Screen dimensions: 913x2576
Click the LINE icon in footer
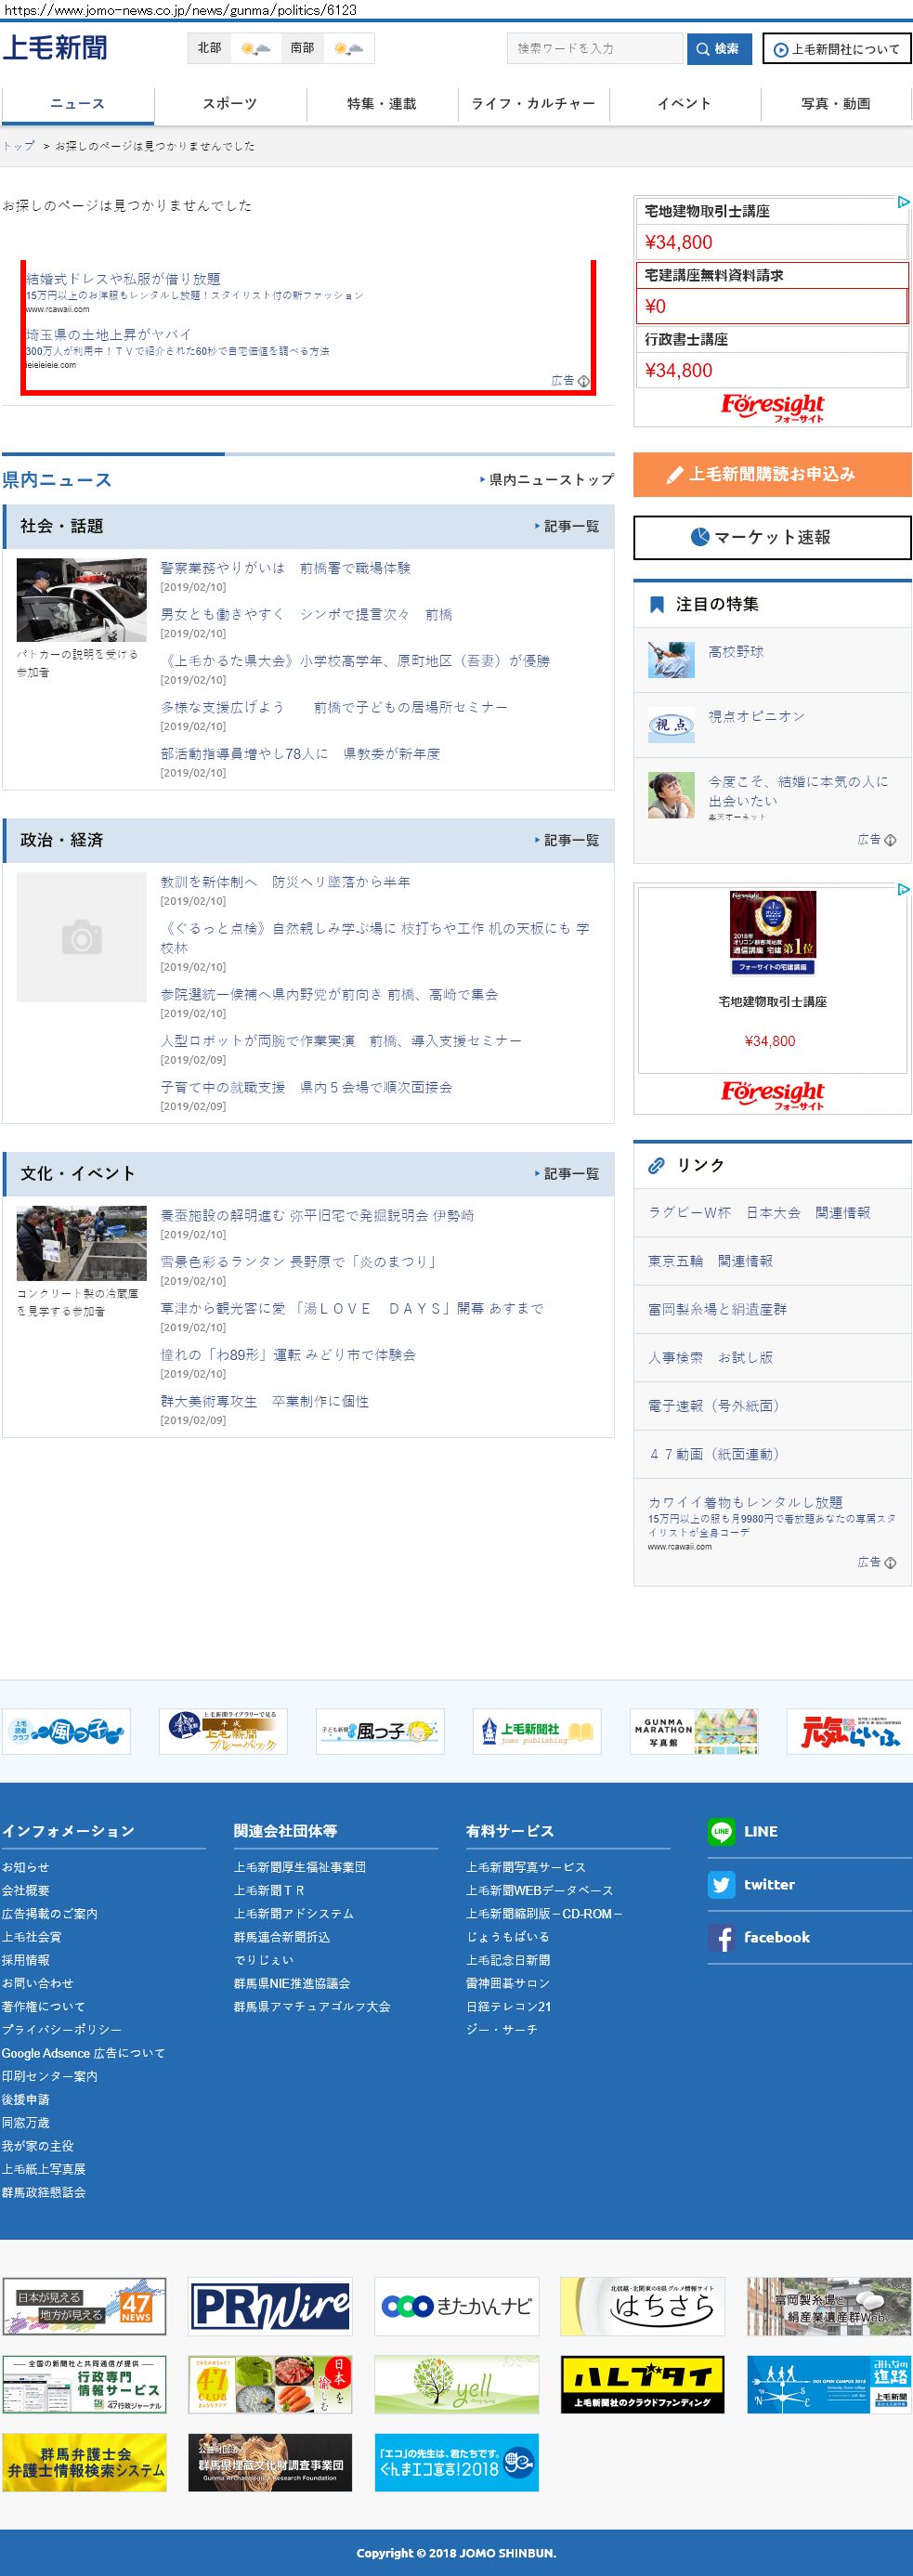[x=721, y=1831]
